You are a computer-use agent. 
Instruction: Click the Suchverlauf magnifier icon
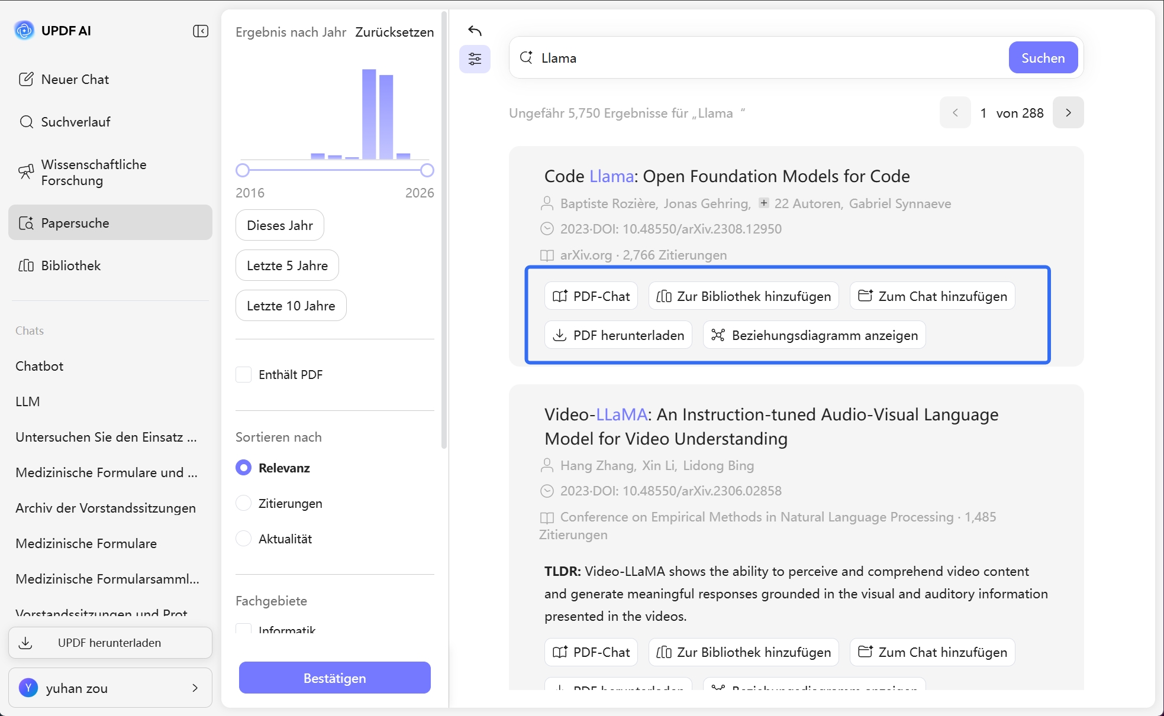26,122
